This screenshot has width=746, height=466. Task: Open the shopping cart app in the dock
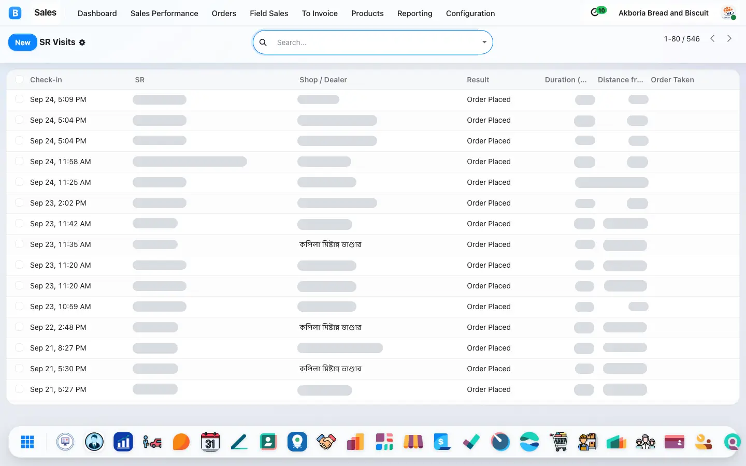click(x=558, y=442)
